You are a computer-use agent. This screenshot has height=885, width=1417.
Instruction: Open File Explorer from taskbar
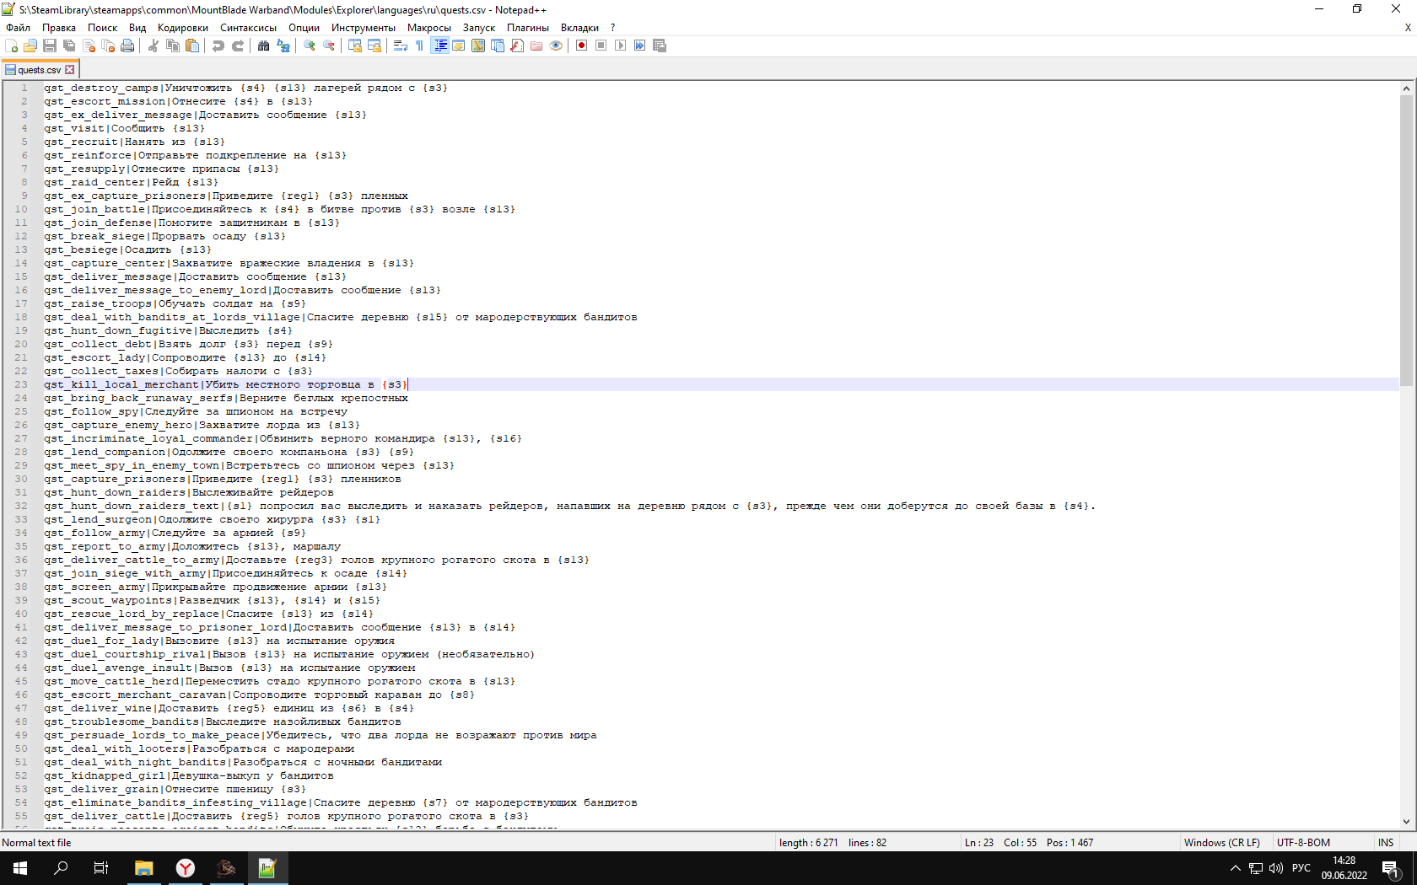[x=143, y=868]
